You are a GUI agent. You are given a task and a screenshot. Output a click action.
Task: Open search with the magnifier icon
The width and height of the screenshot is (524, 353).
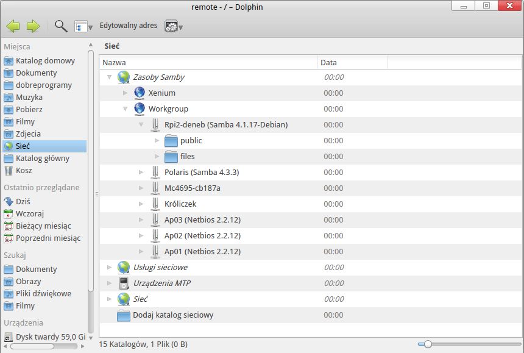pyautogui.click(x=61, y=26)
